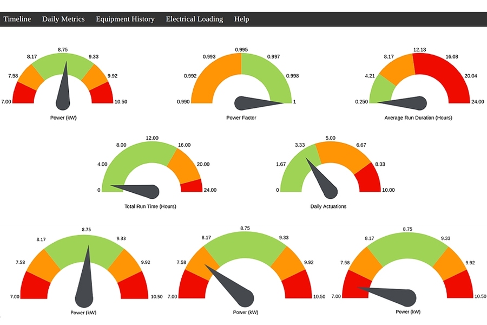The width and height of the screenshot is (487, 325).
Task: Click the 24.00 label on Total Run Time gauge
Action: [x=210, y=190]
